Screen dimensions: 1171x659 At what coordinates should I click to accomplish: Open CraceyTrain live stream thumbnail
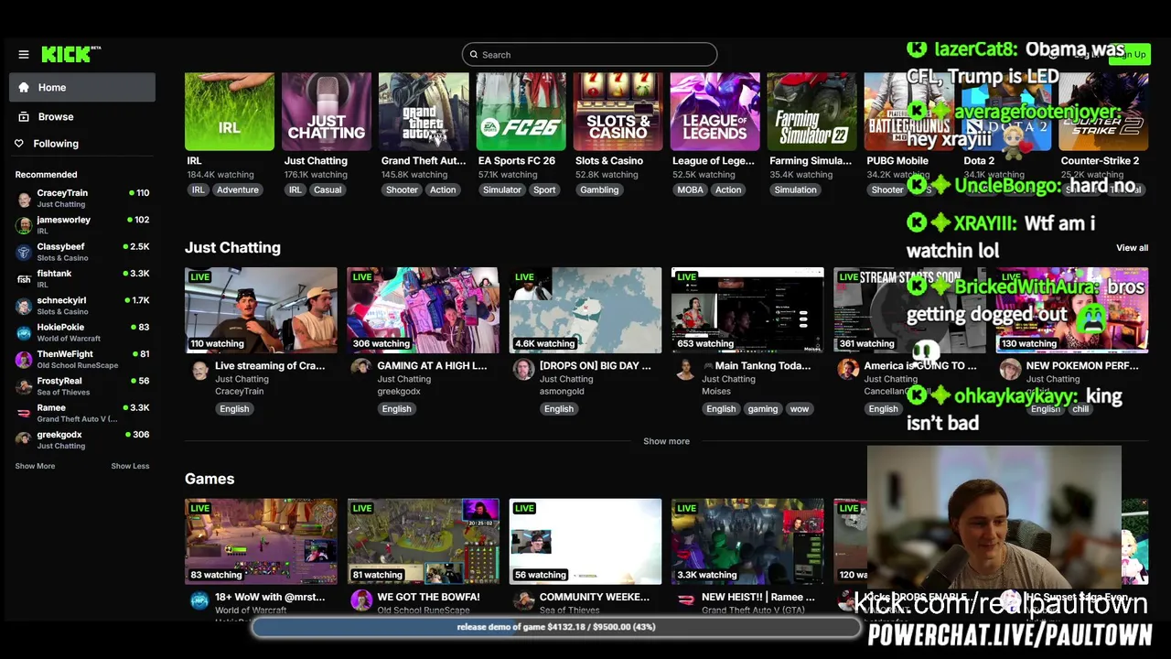(x=261, y=310)
